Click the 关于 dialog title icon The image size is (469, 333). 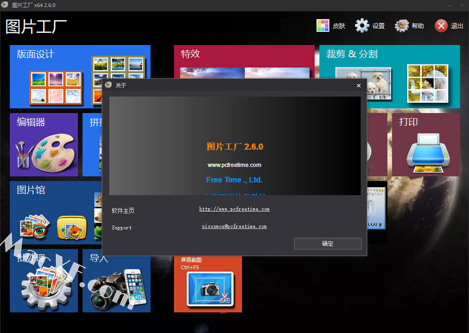click(x=109, y=85)
